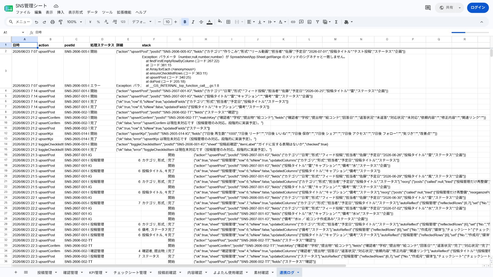Image resolution: width=493 pixels, height=277 pixels.
Task: Toggle italic formatting
Action: [193, 22]
